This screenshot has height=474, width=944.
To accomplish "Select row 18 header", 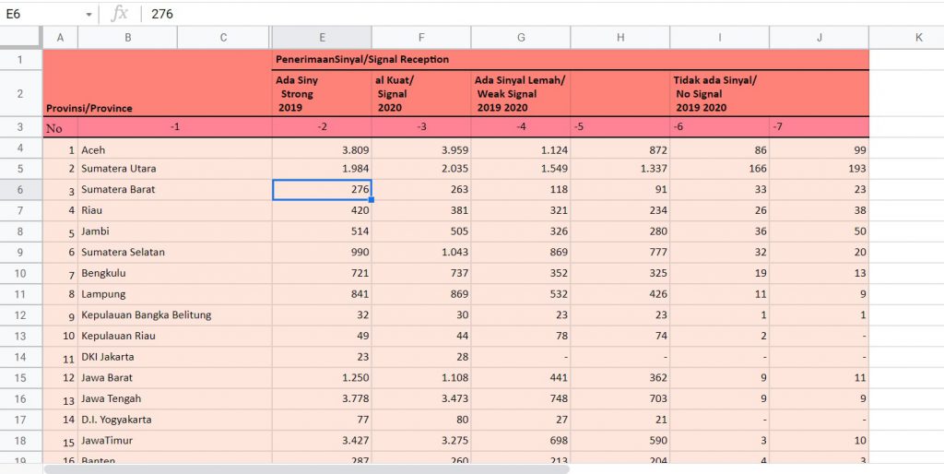I will point(20,440).
